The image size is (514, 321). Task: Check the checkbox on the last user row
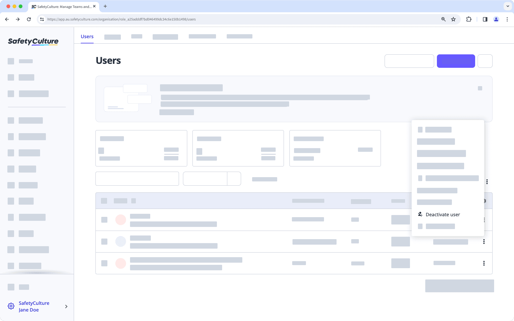(x=104, y=263)
